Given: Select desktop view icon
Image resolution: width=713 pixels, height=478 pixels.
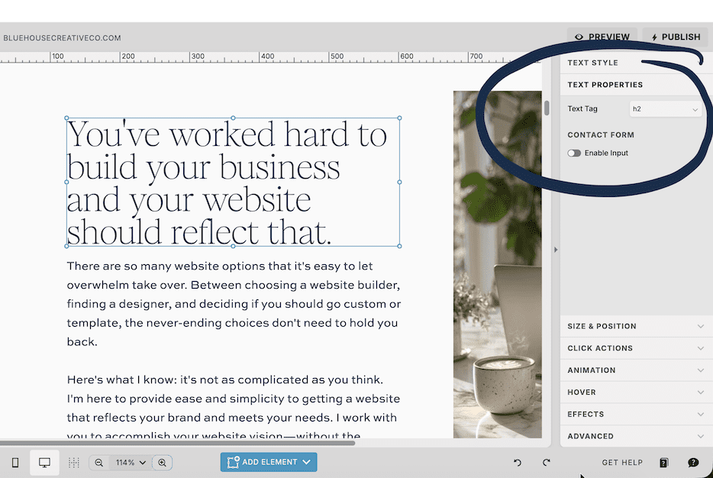Looking at the screenshot, I should (x=44, y=463).
